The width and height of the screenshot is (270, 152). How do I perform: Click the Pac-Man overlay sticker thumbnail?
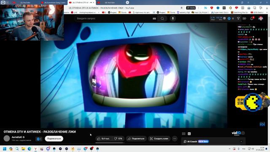(x=252, y=102)
